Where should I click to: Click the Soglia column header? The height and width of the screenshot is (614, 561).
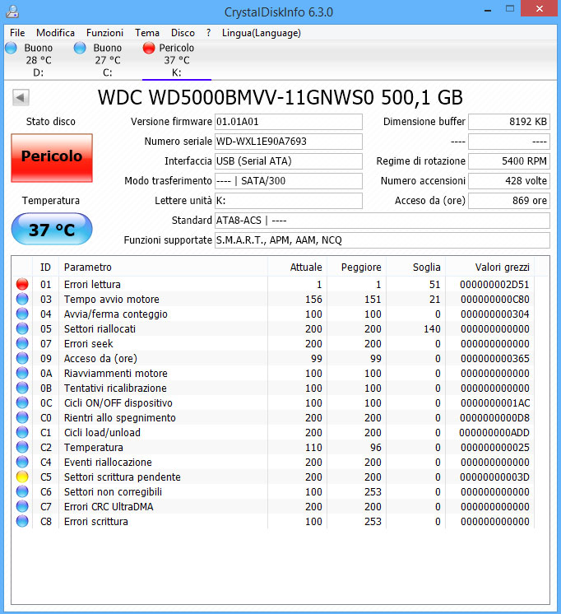(415, 267)
